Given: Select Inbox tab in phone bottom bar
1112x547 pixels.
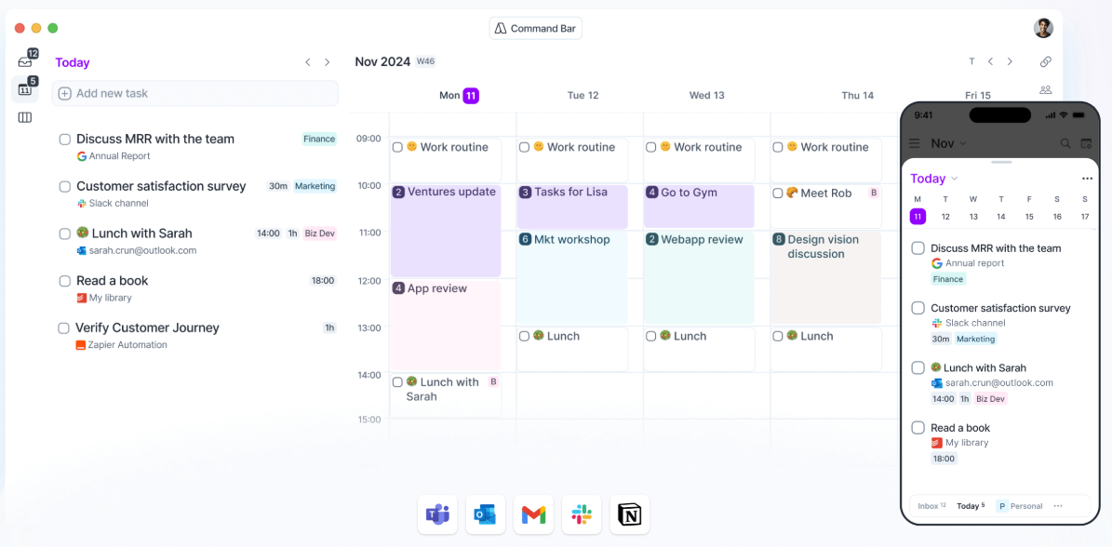Looking at the screenshot, I should tap(931, 506).
